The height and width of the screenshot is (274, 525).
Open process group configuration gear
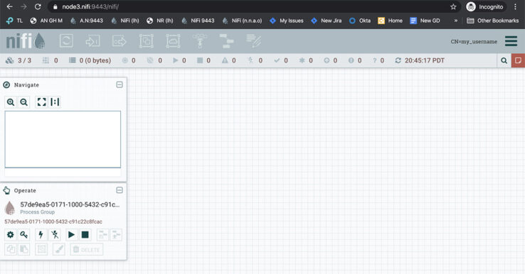point(11,234)
